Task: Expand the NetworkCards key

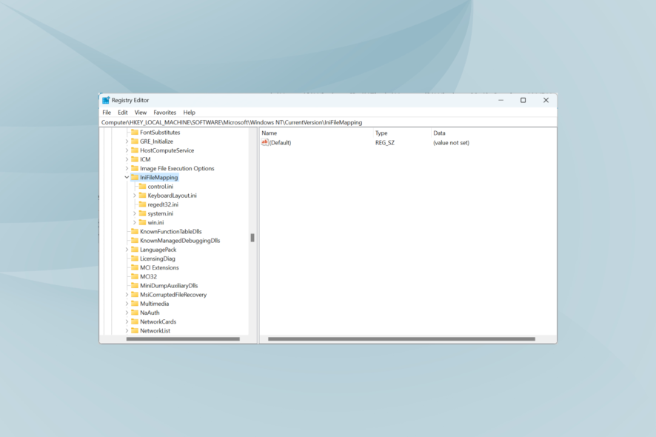Action: coord(127,322)
